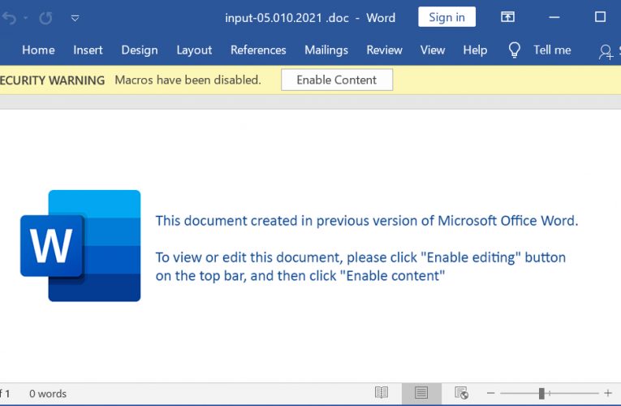Click the '0 words' status bar entry

[x=48, y=394]
